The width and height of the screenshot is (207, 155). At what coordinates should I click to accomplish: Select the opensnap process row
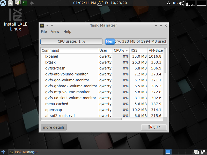(102, 110)
